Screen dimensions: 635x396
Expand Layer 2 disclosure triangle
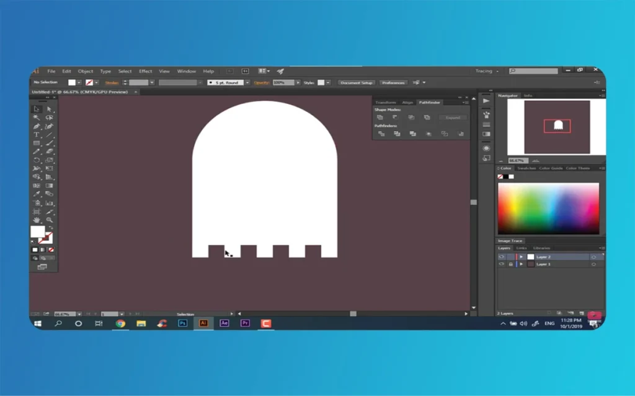click(522, 257)
